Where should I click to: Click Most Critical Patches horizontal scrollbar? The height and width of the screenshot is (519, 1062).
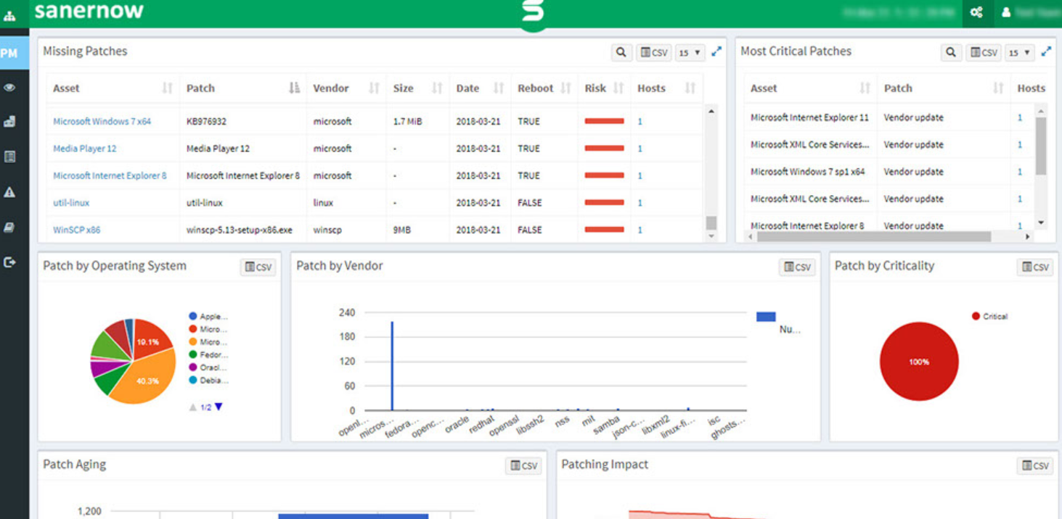click(x=873, y=237)
